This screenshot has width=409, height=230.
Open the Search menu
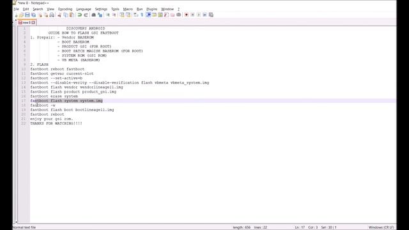tap(38, 9)
